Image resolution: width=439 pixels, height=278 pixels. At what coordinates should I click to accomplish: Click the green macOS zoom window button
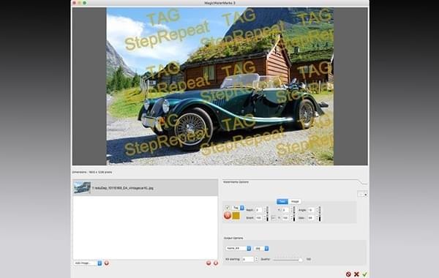pos(84,3)
